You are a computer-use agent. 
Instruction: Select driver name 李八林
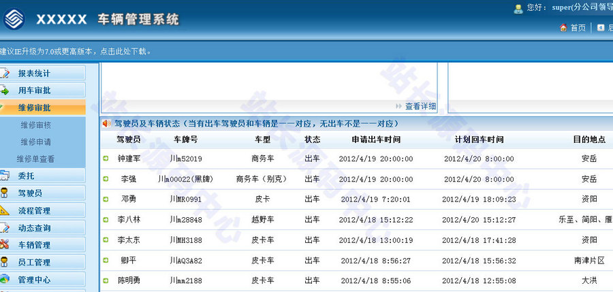click(x=129, y=220)
